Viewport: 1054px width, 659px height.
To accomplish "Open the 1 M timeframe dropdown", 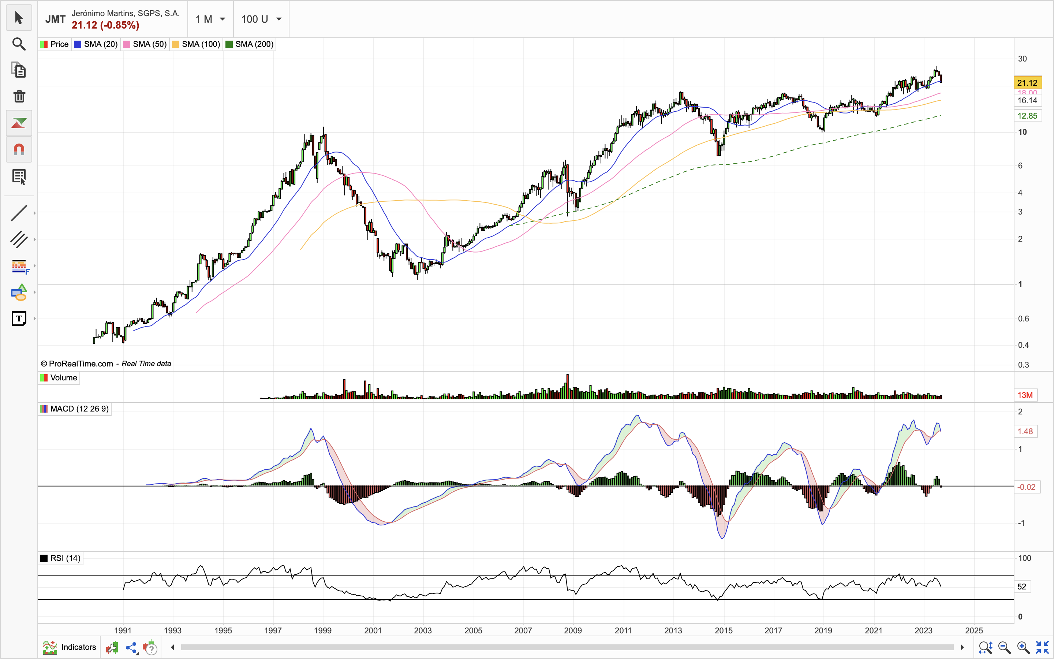I will pyautogui.click(x=210, y=19).
